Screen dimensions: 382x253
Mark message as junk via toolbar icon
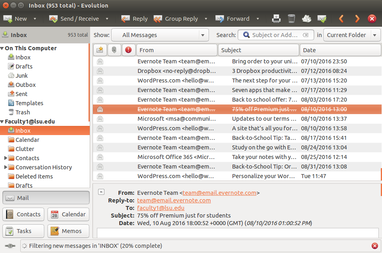click(x=307, y=19)
